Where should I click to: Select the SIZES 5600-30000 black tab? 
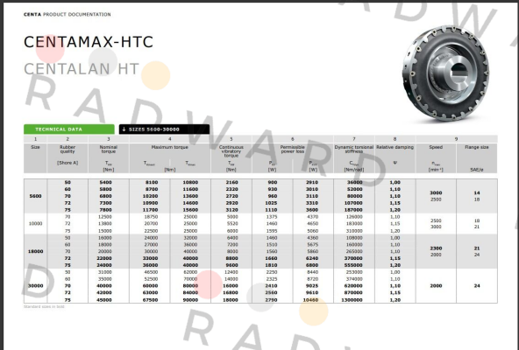(164, 129)
